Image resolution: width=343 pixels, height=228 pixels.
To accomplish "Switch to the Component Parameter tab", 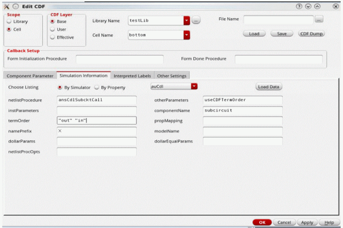I will point(30,76).
